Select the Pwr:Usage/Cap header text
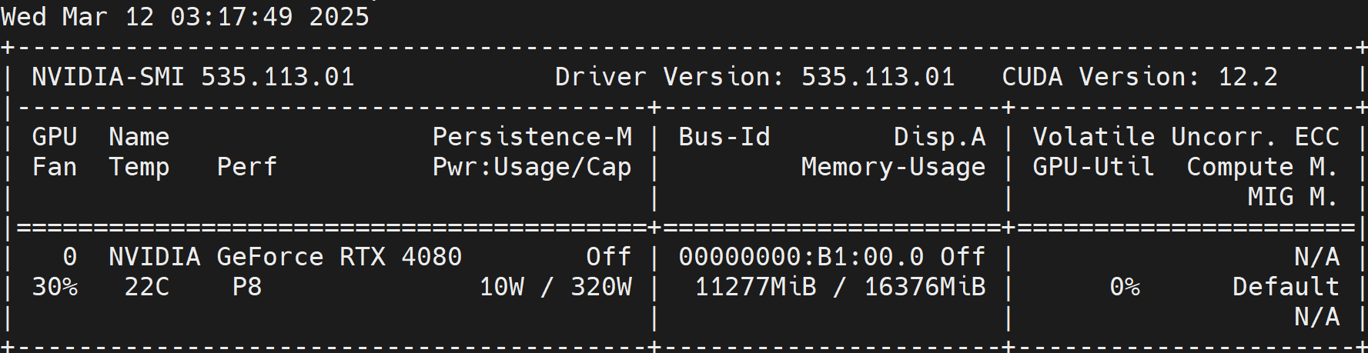This screenshot has height=353, width=1368. click(x=532, y=167)
